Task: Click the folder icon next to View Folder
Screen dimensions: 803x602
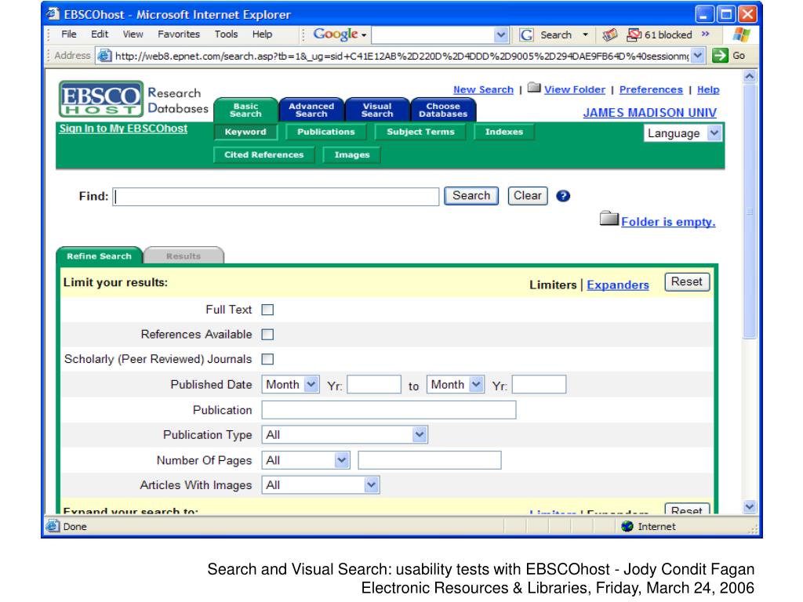Action: [x=534, y=88]
